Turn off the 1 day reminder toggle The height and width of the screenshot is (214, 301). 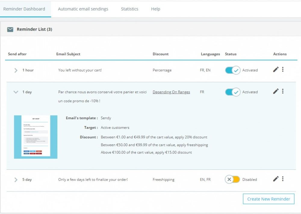[233, 92]
